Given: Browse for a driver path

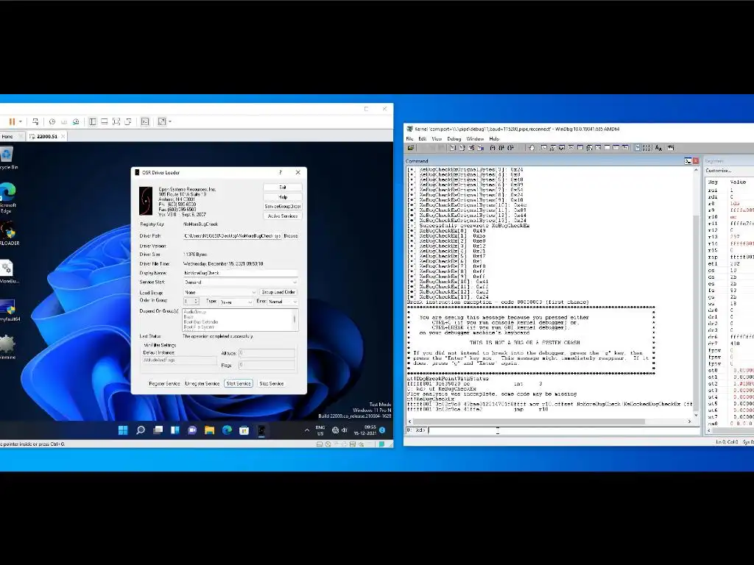Looking at the screenshot, I should [x=291, y=236].
